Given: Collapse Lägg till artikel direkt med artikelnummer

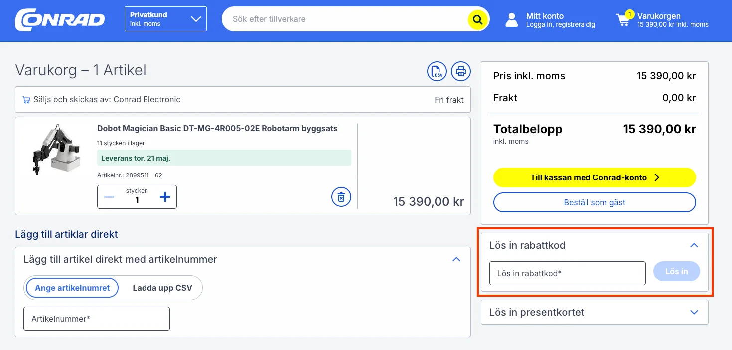Looking at the screenshot, I should click(x=456, y=259).
